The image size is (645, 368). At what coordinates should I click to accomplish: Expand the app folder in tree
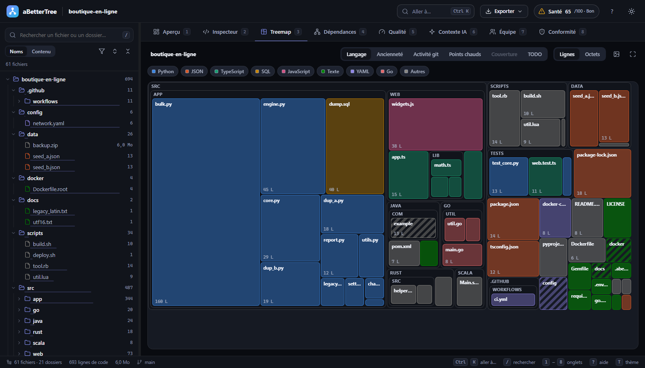19,299
